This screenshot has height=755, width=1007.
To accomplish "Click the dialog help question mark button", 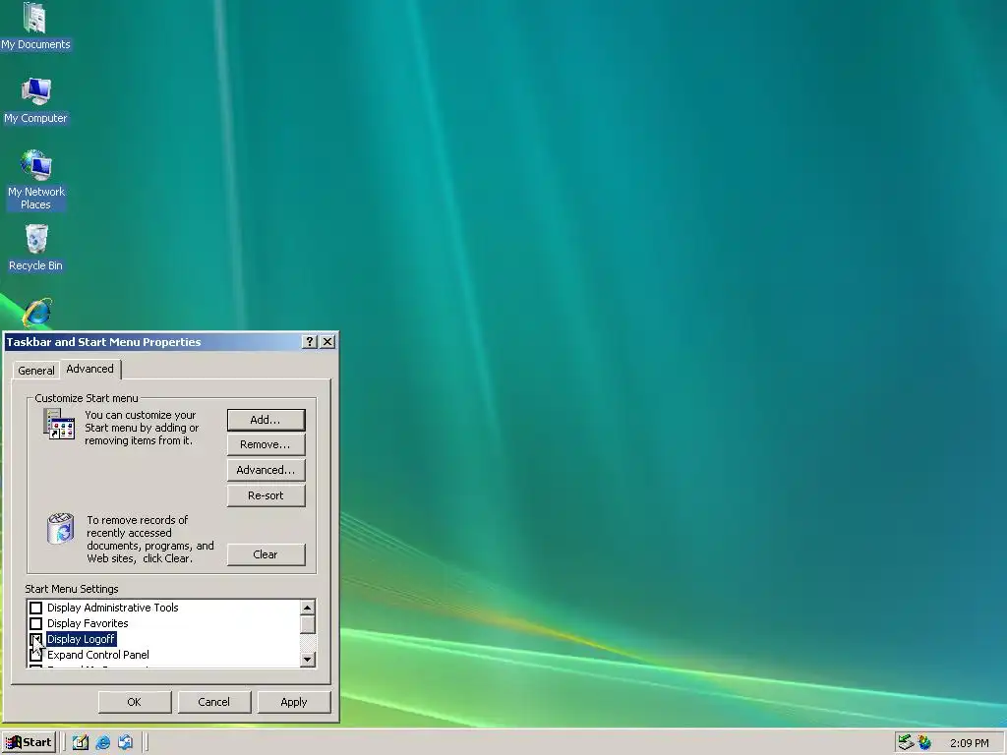I will pyautogui.click(x=310, y=341).
